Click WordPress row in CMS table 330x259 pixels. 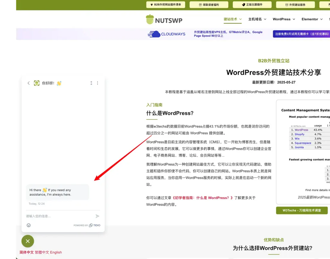(309, 130)
